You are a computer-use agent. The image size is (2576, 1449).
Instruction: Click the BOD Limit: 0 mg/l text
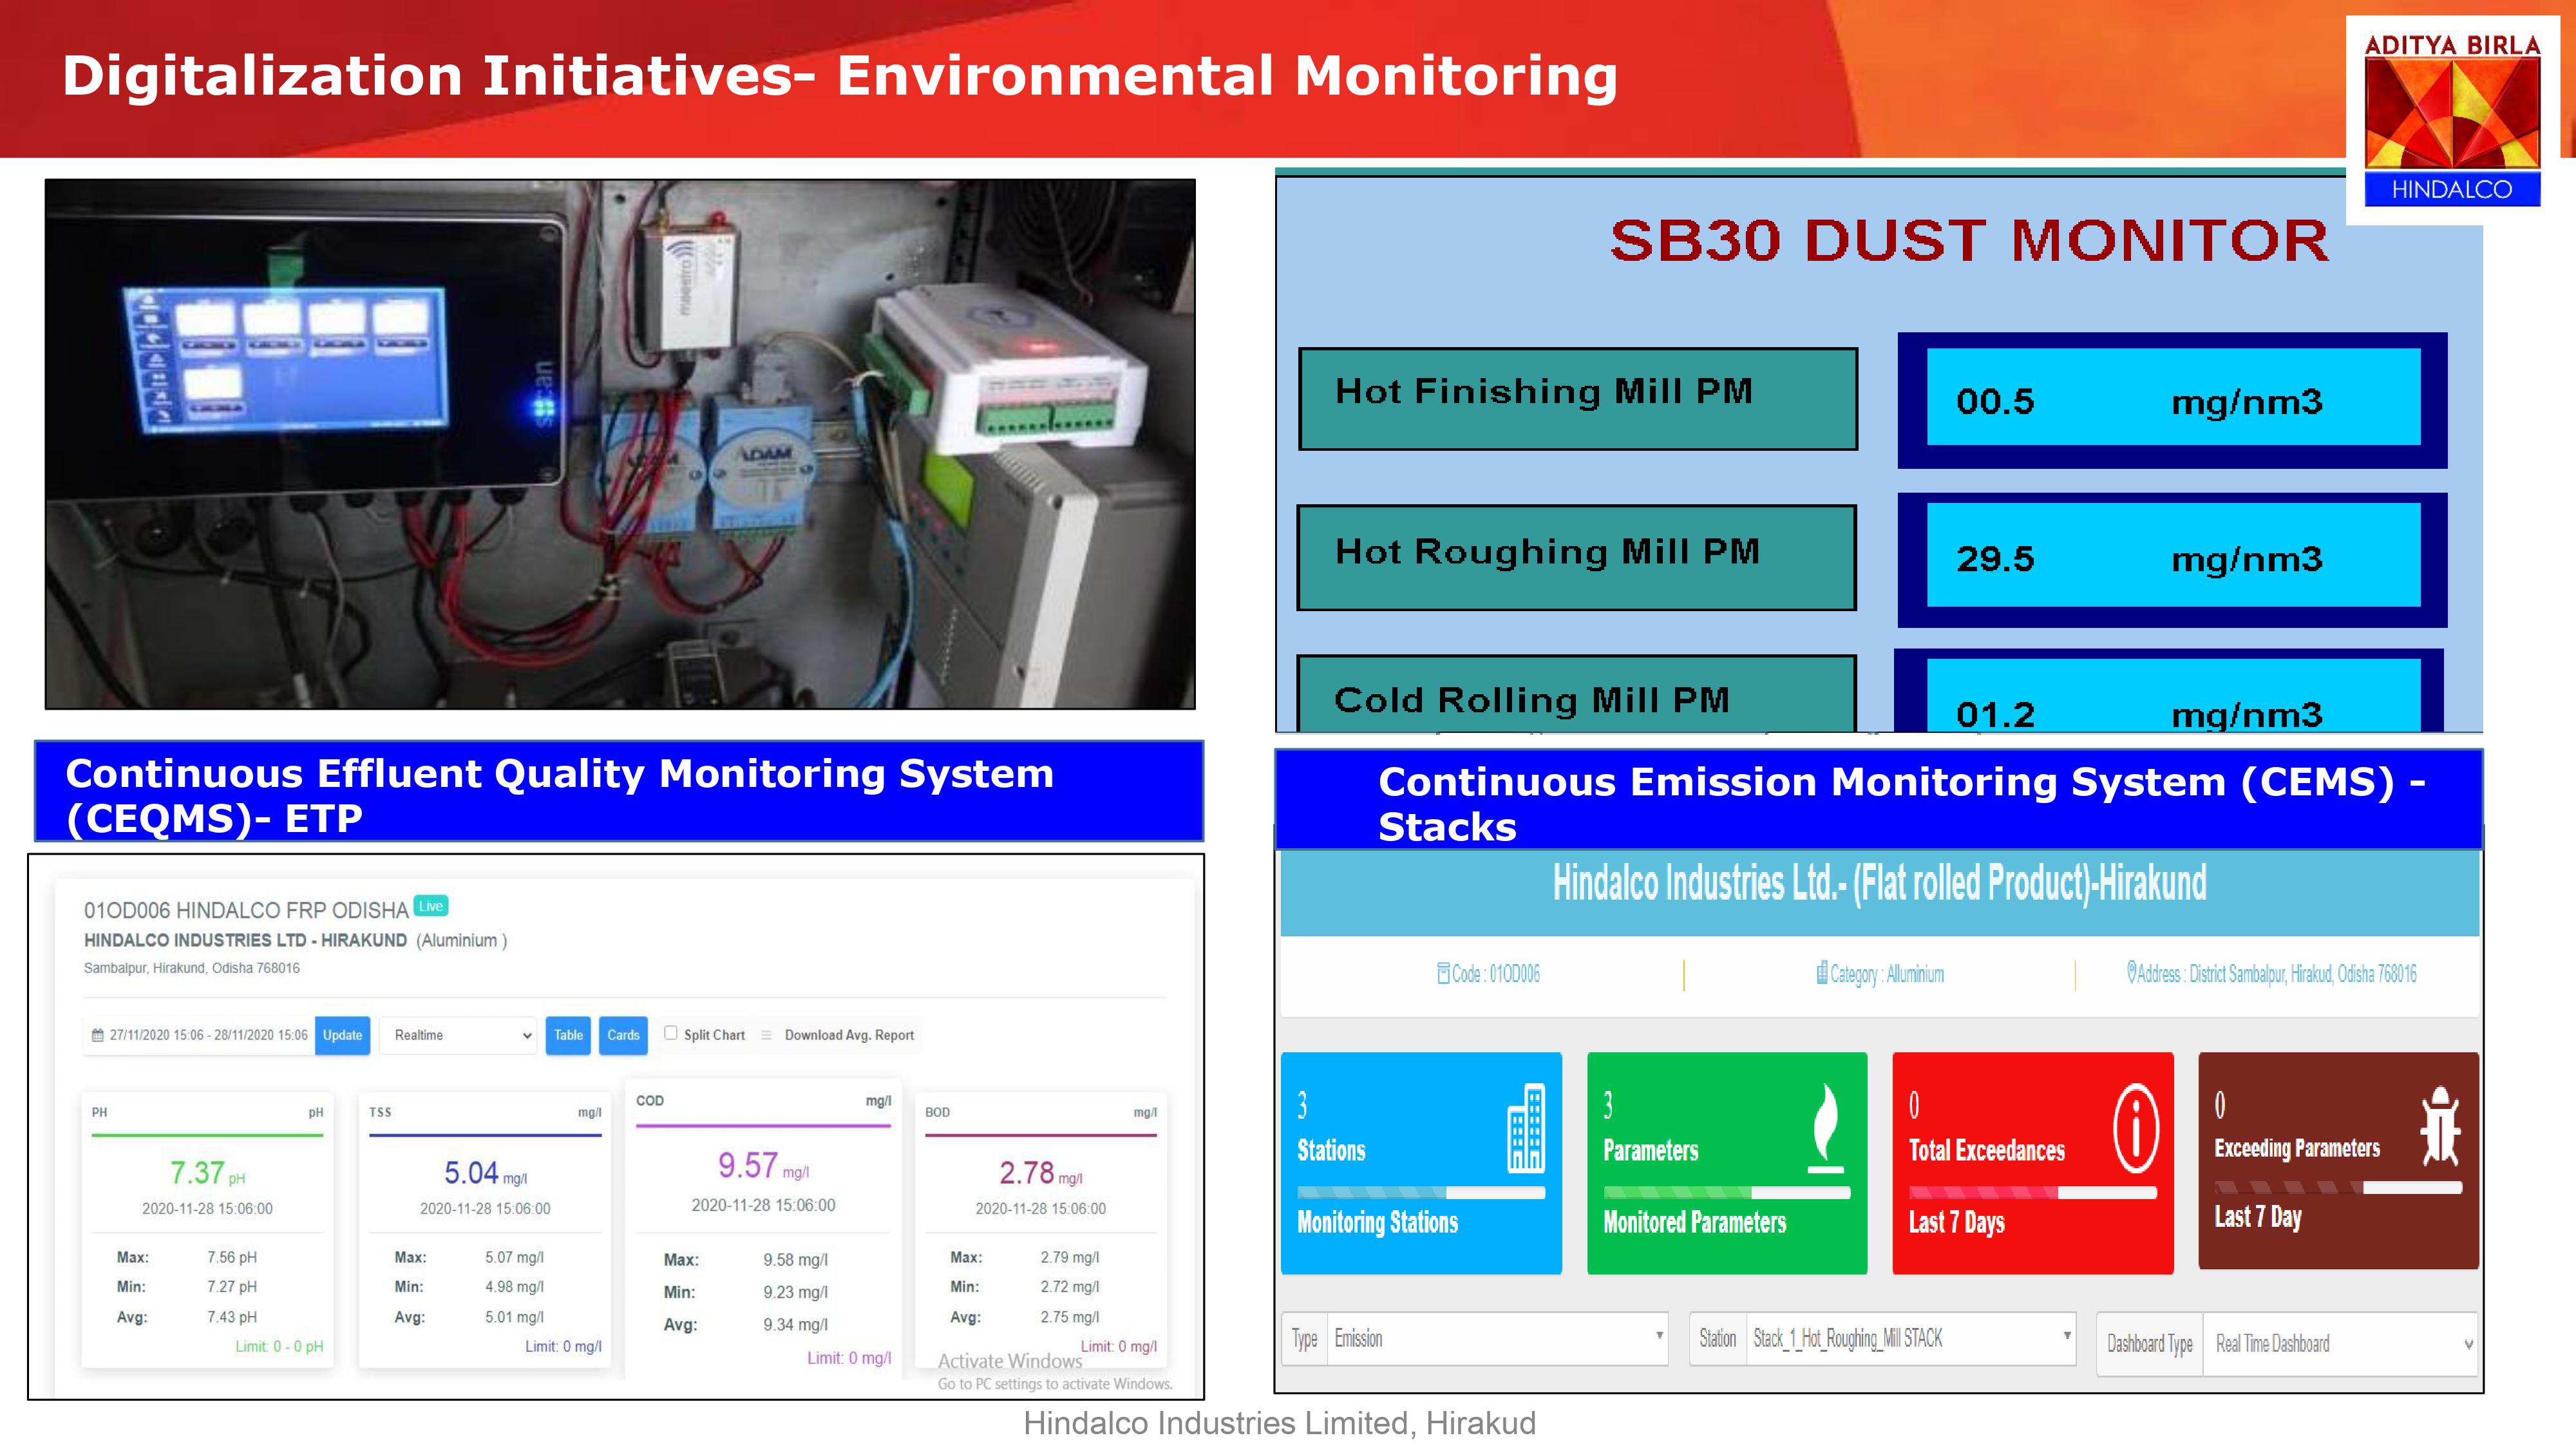pyautogui.click(x=1118, y=1346)
